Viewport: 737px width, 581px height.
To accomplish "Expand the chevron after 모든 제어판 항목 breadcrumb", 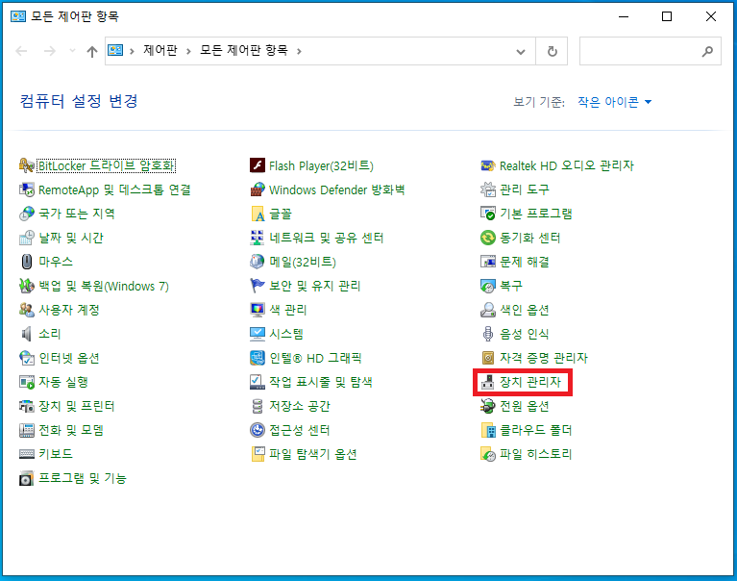I will pos(299,51).
